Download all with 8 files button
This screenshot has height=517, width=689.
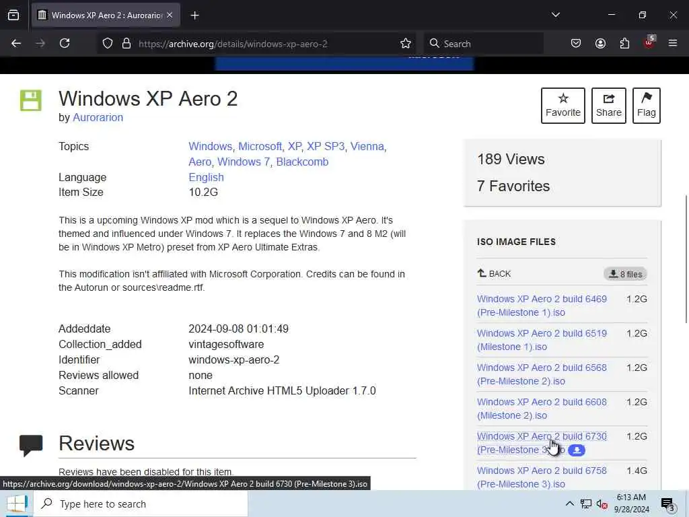(x=625, y=274)
